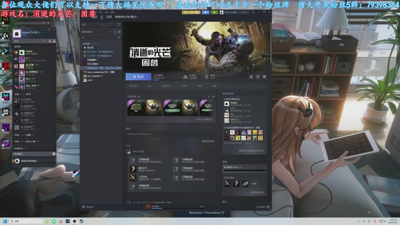Image resolution: width=400 pixels, height=225 pixels.
Task: Open Windows Start button on taskbar
Action: click(5, 221)
